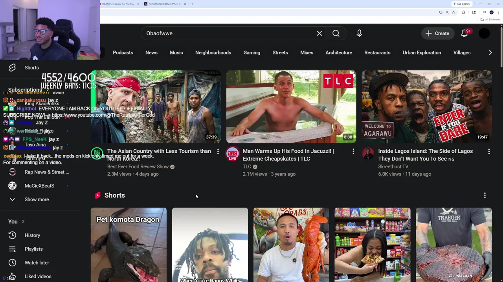This screenshot has width=503, height=282.
Task: Open a new browser tab with plus
Action: [192, 4]
